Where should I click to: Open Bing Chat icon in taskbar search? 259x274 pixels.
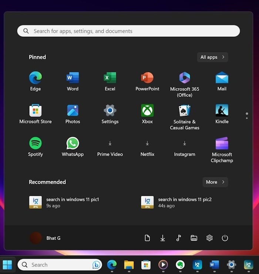pyautogui.click(x=96, y=265)
